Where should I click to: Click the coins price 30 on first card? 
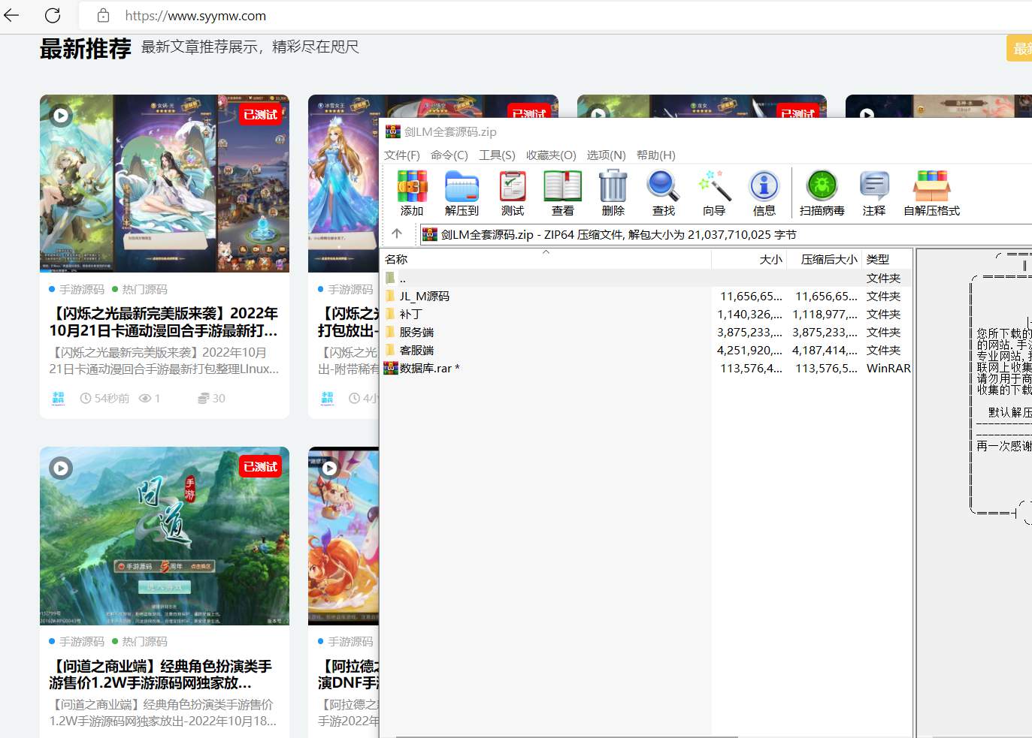pyautogui.click(x=211, y=398)
